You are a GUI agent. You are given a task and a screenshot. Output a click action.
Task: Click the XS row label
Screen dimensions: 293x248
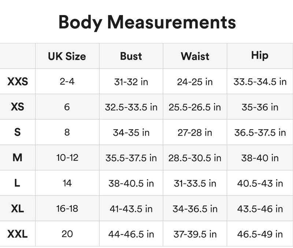[x=18, y=107]
